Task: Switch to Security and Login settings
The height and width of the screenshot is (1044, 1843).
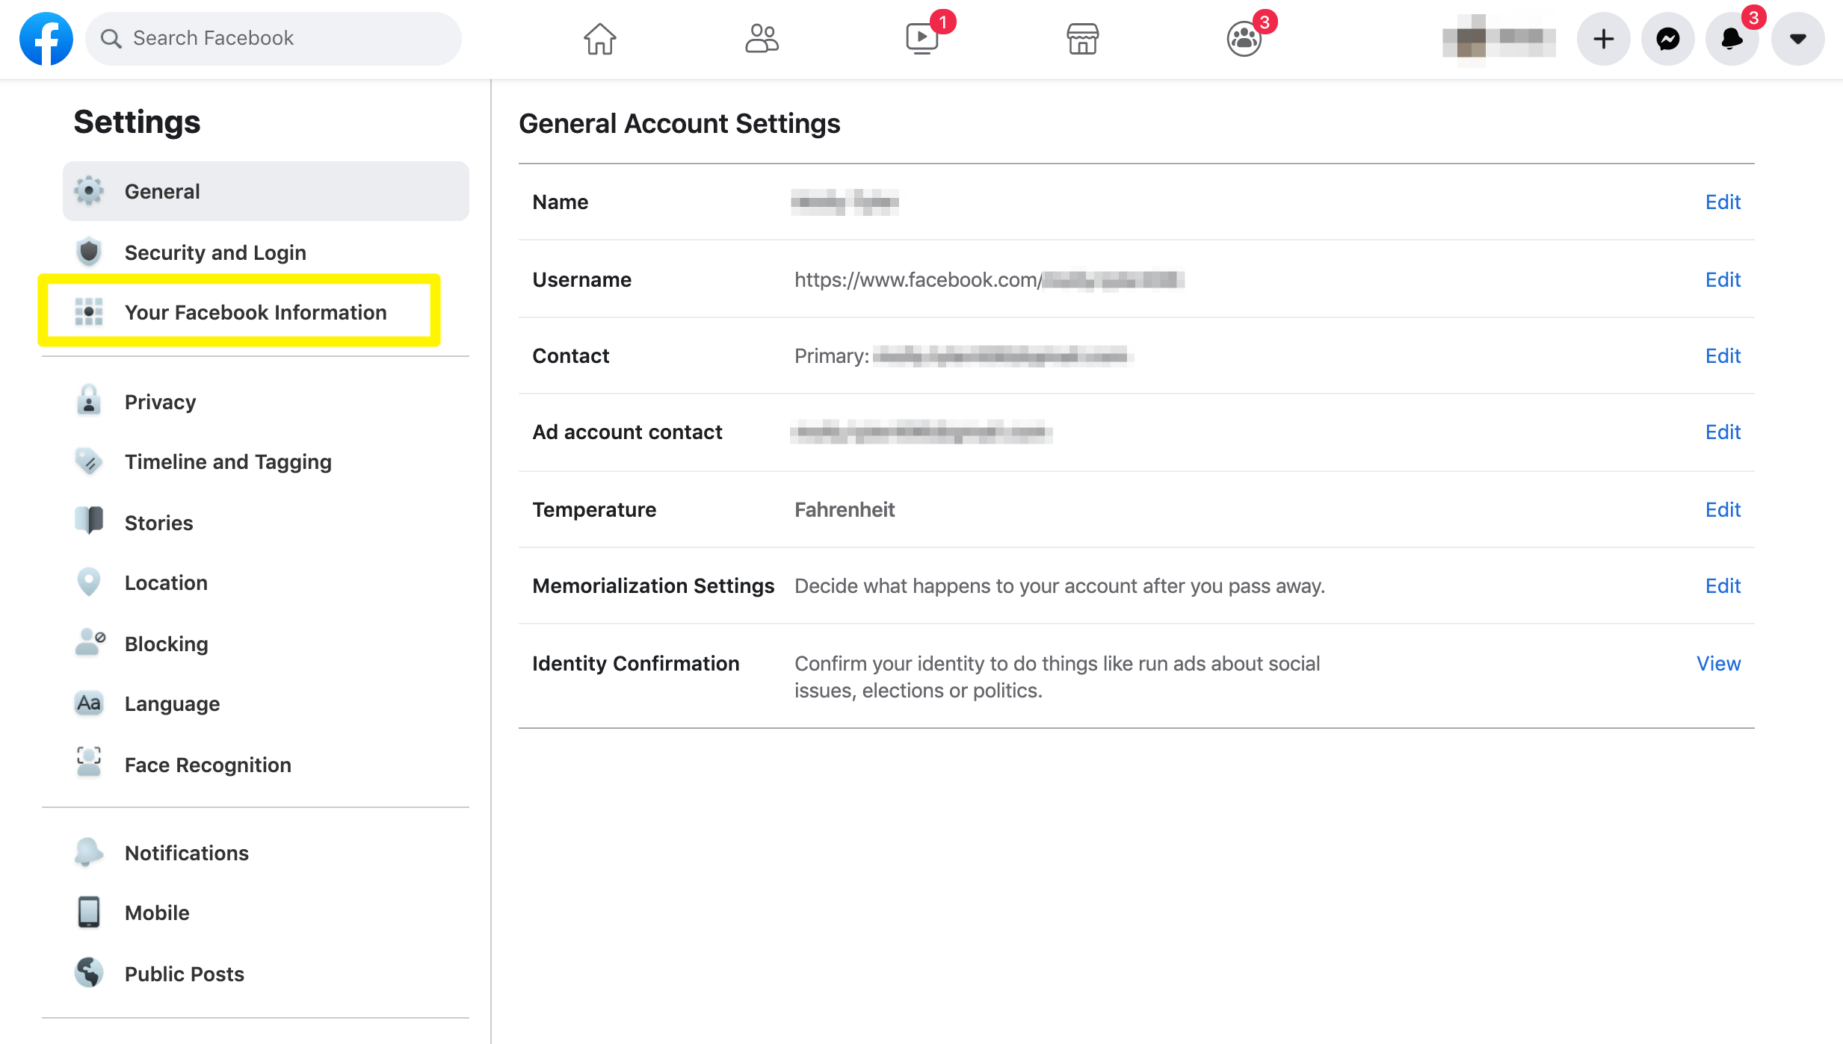Action: [215, 252]
